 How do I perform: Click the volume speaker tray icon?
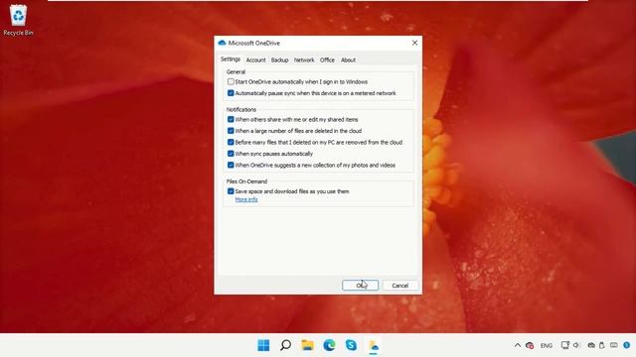tap(576, 345)
